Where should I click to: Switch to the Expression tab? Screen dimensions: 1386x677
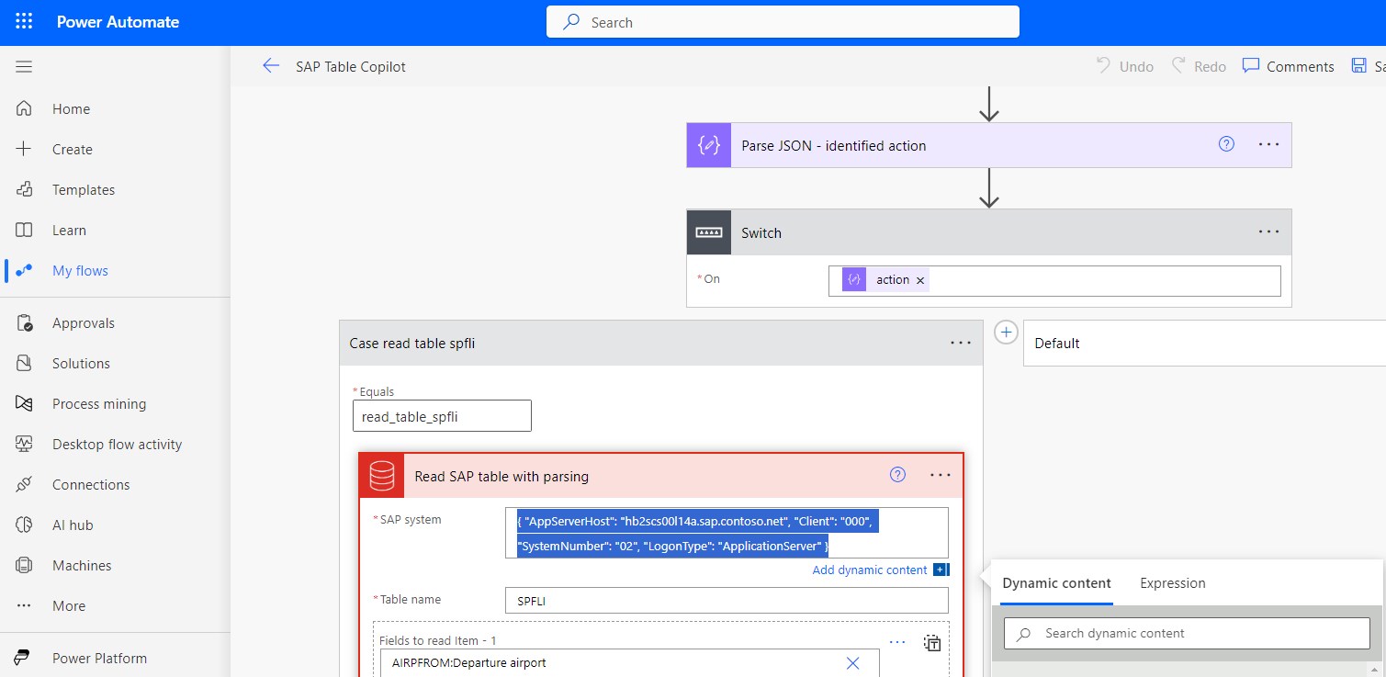tap(1173, 582)
